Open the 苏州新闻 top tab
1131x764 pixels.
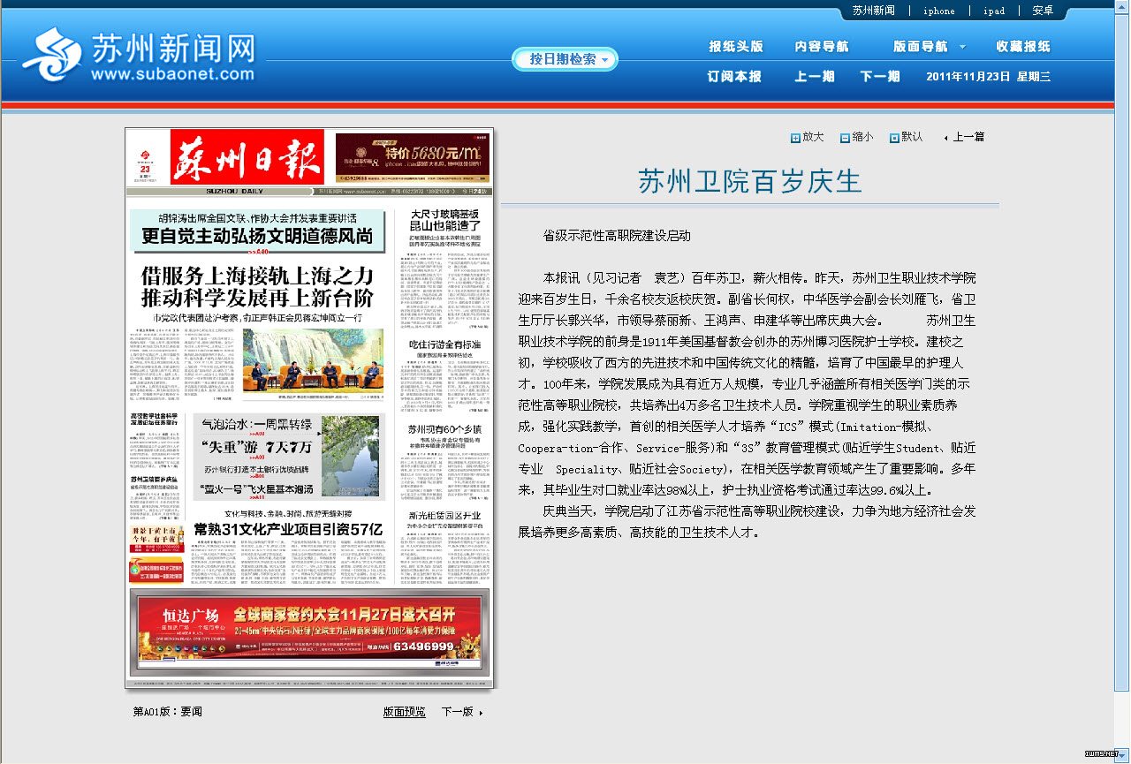tap(873, 11)
